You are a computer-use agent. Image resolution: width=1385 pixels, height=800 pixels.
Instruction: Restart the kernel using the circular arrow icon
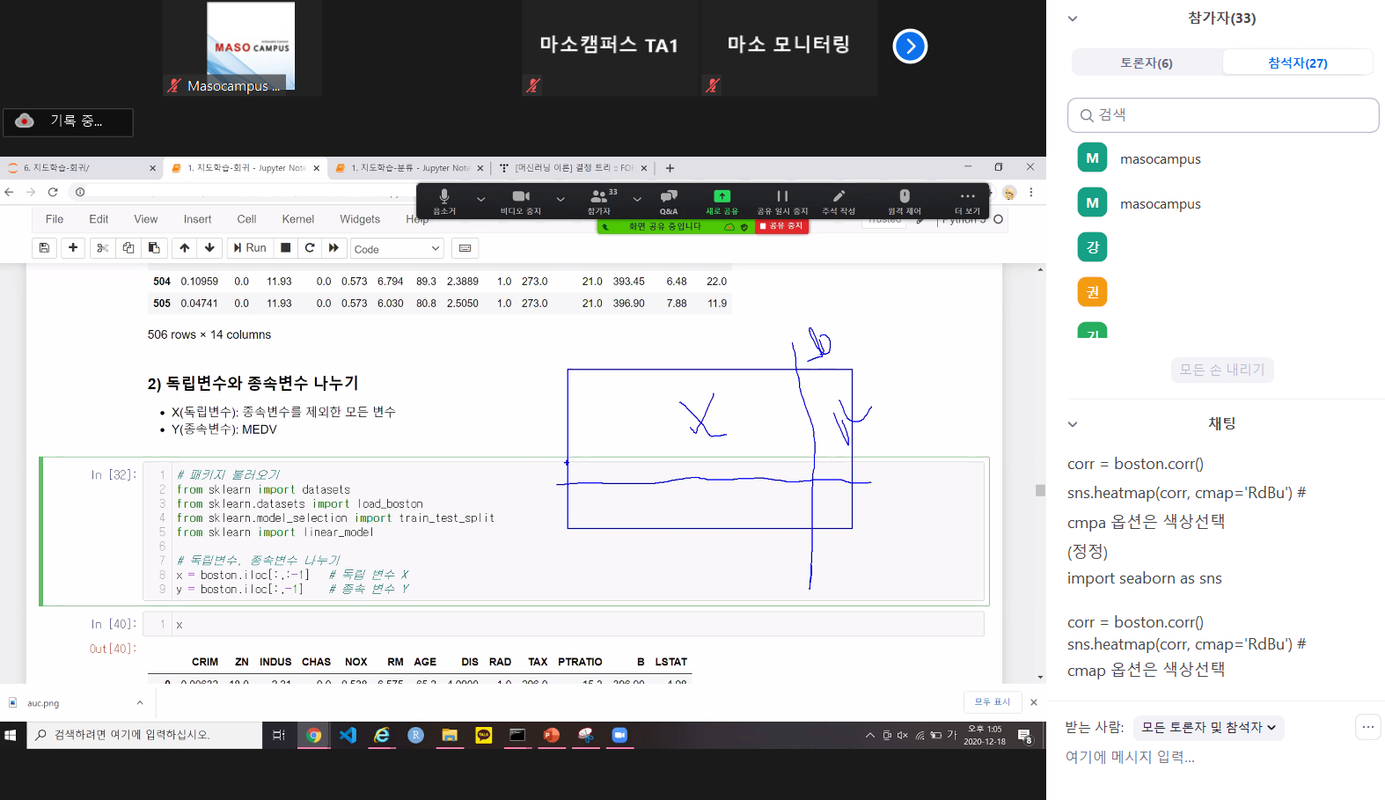point(310,248)
